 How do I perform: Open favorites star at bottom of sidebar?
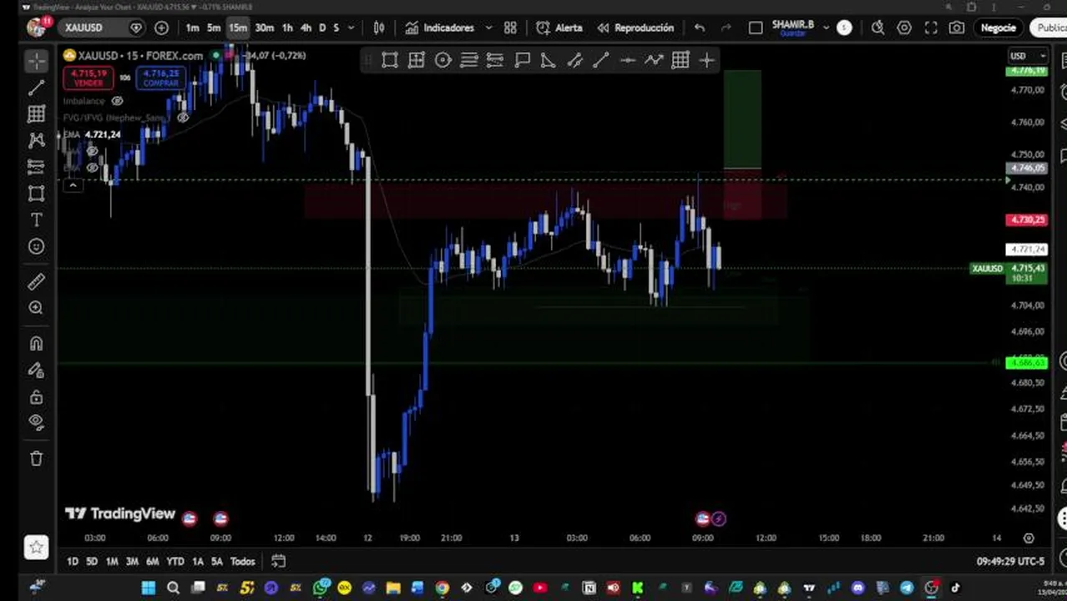tap(36, 548)
